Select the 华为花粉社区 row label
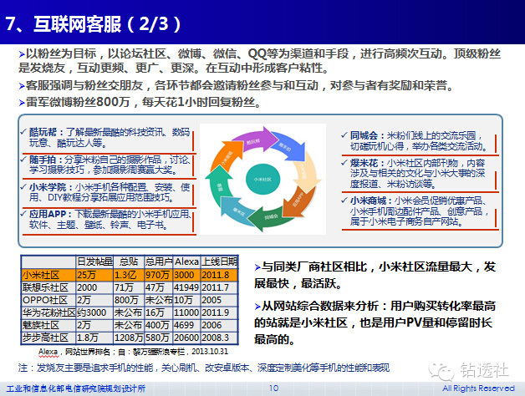This screenshot has width=525, height=396. (x=48, y=312)
